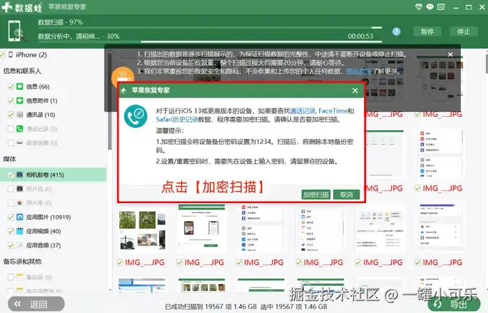This screenshot has height=313, width=488.
Task: Click the 应用视频 (40) clapperboard icon
Action: pyautogui.click(x=20, y=231)
